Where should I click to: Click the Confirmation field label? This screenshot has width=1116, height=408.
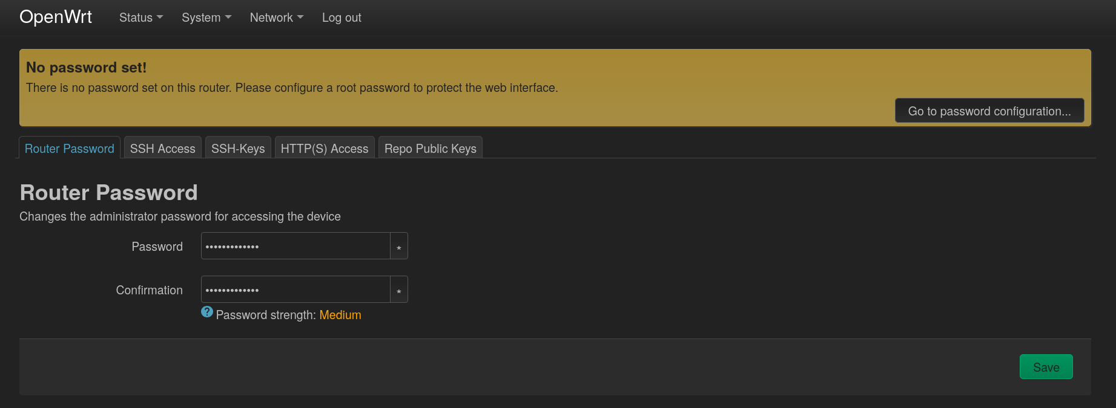coord(149,290)
